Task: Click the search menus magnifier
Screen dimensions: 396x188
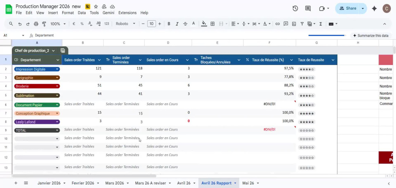Action: (11, 24)
